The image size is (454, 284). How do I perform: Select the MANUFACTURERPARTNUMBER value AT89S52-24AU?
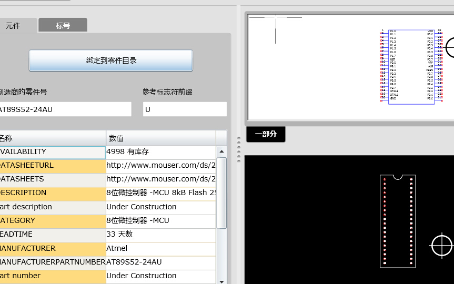[x=160, y=262]
